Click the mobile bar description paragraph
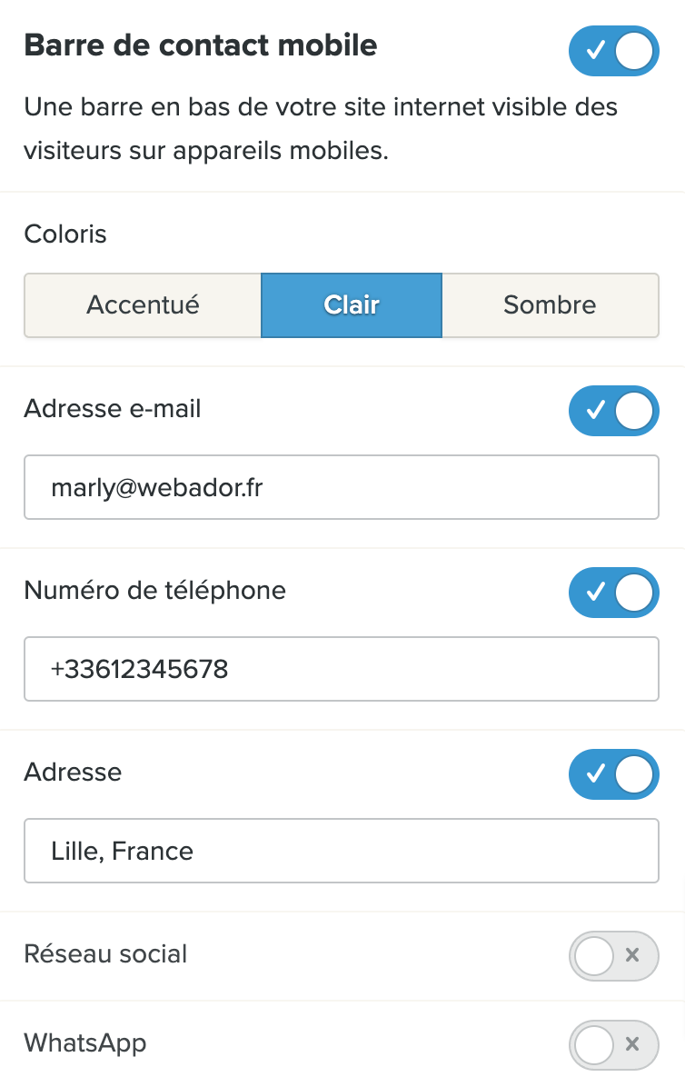Screen dimensions: 685x1087 click(321, 129)
